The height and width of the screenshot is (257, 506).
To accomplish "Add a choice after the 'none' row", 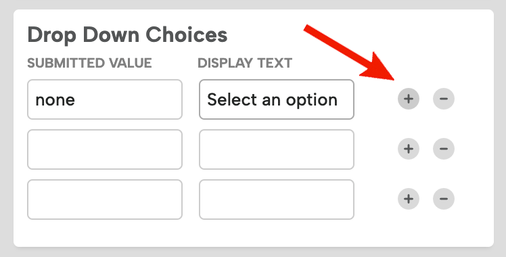I will (409, 99).
